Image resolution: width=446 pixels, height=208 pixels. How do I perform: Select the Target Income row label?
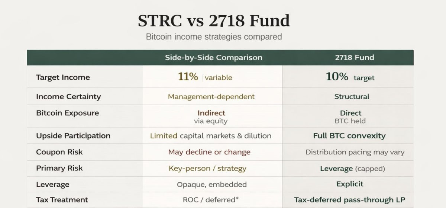coord(63,77)
